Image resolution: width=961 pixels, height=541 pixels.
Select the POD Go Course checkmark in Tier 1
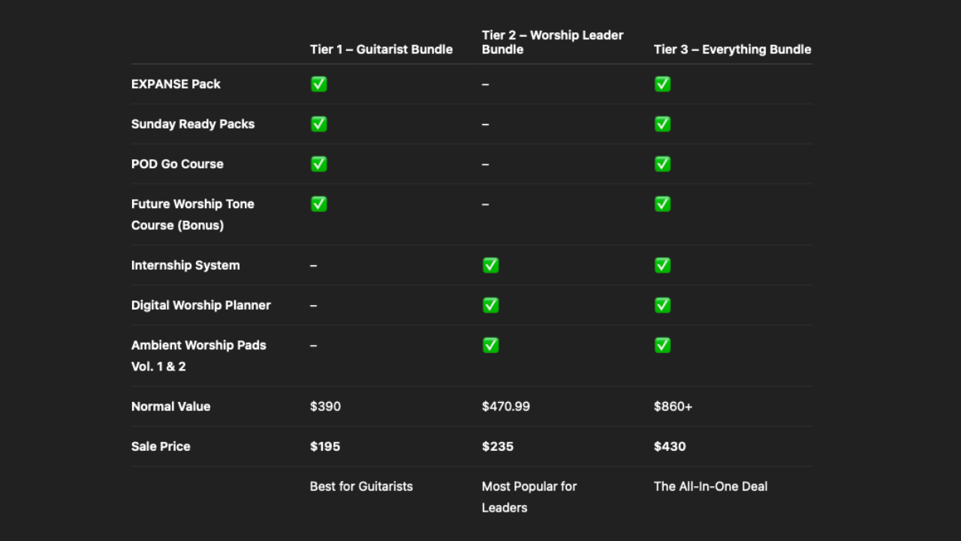coord(319,164)
